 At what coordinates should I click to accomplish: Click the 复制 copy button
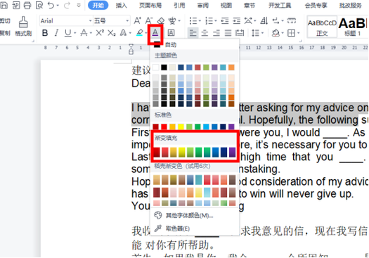[5, 33]
